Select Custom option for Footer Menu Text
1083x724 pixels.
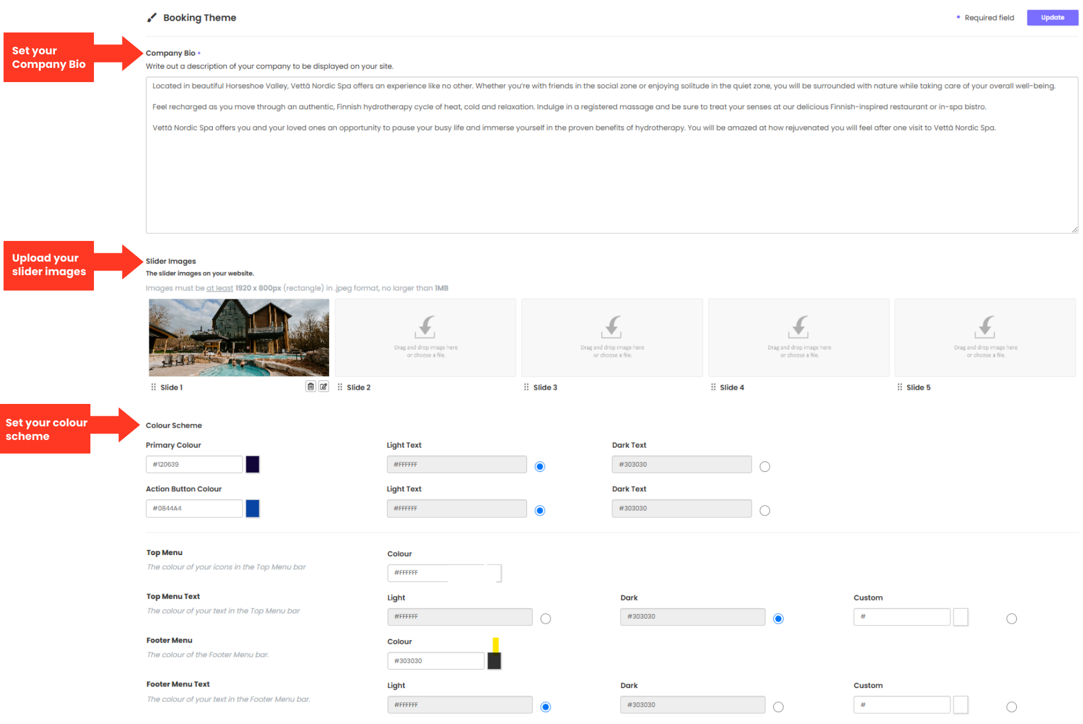tap(1012, 707)
